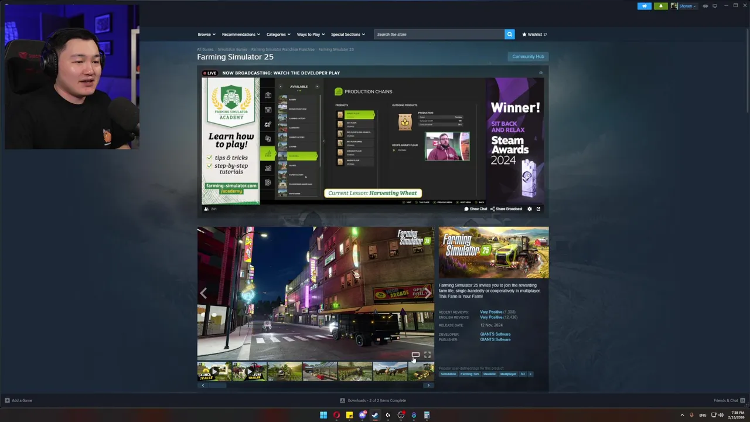Toggle theater mode icon on screenshot viewer

pyautogui.click(x=415, y=355)
